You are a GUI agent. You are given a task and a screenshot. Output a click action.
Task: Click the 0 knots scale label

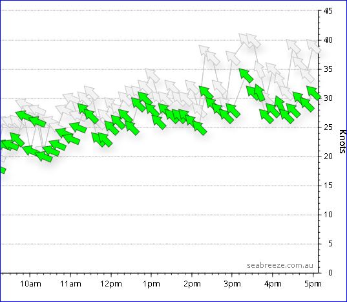[x=330, y=273]
